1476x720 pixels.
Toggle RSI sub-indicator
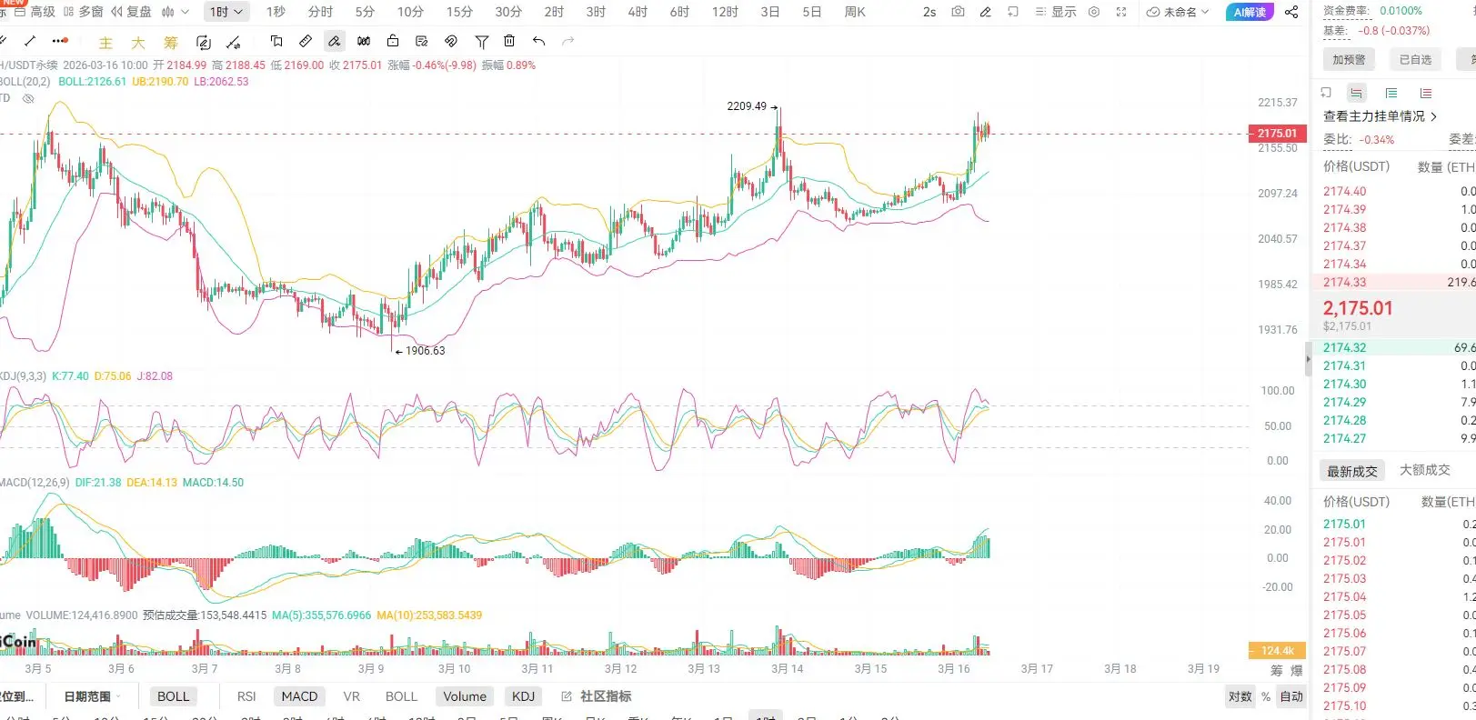246,696
